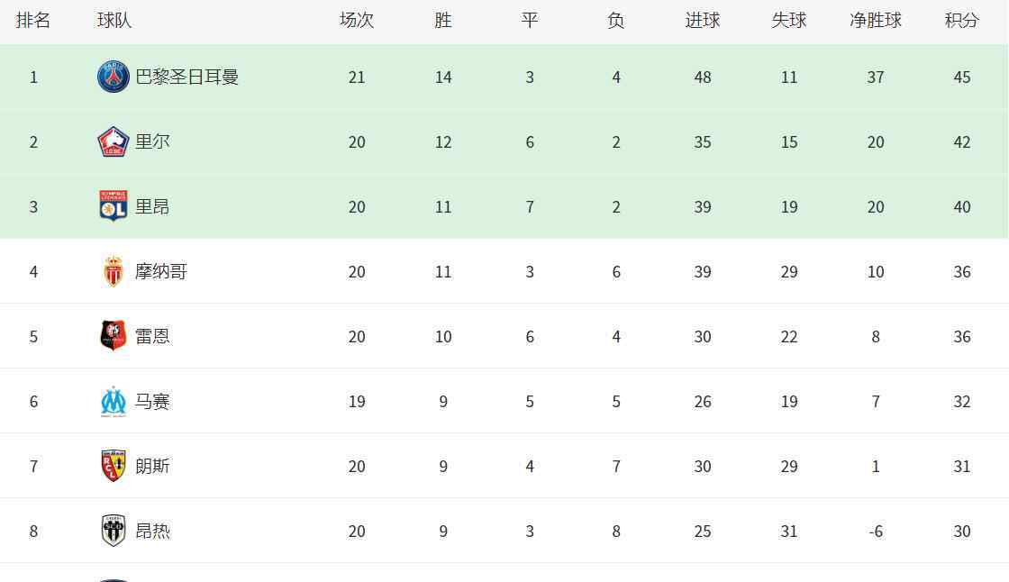Open the 摩纳哥 team name
Screen dimensions: 1009x582
tap(161, 272)
